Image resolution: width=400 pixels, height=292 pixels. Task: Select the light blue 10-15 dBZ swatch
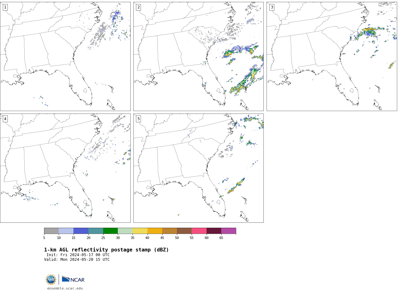[66, 231]
